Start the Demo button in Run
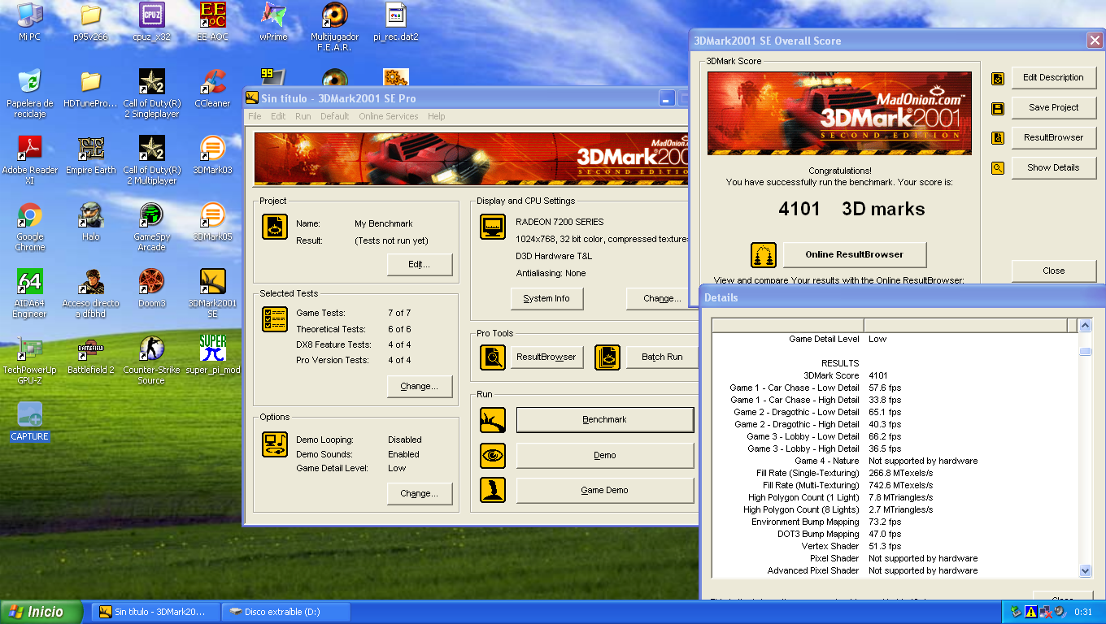The width and height of the screenshot is (1106, 624). click(x=605, y=455)
